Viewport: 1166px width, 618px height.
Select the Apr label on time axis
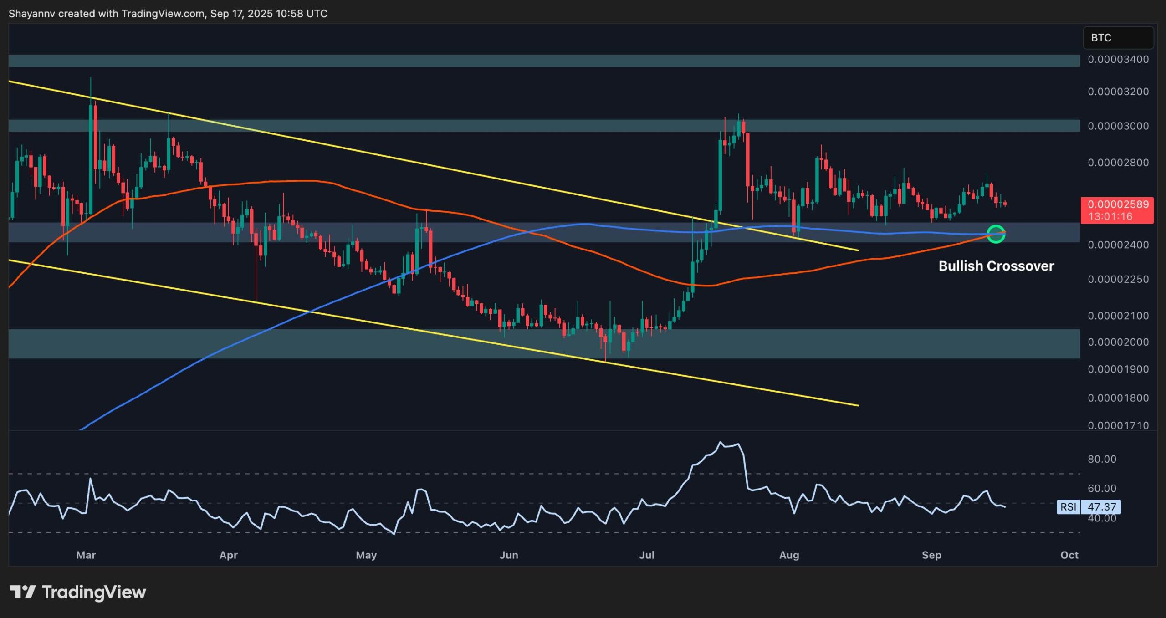click(x=229, y=555)
